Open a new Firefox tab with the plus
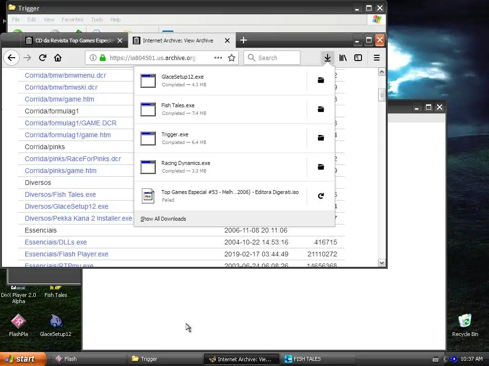Screen dimensions: 489x366 (244, 40)
